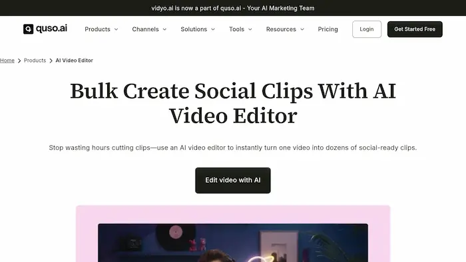
Task: Expand the Tools dropdown chevron
Action: point(250,29)
